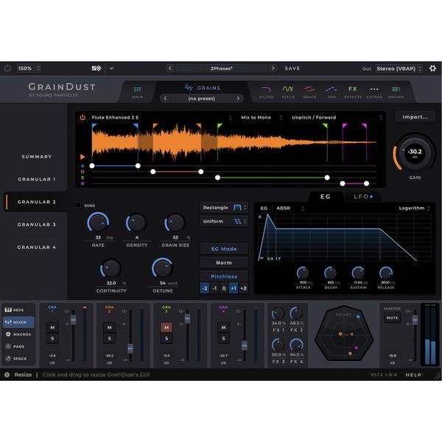Select the Granular 4 tab
The height and width of the screenshot is (442, 442).
(37, 248)
